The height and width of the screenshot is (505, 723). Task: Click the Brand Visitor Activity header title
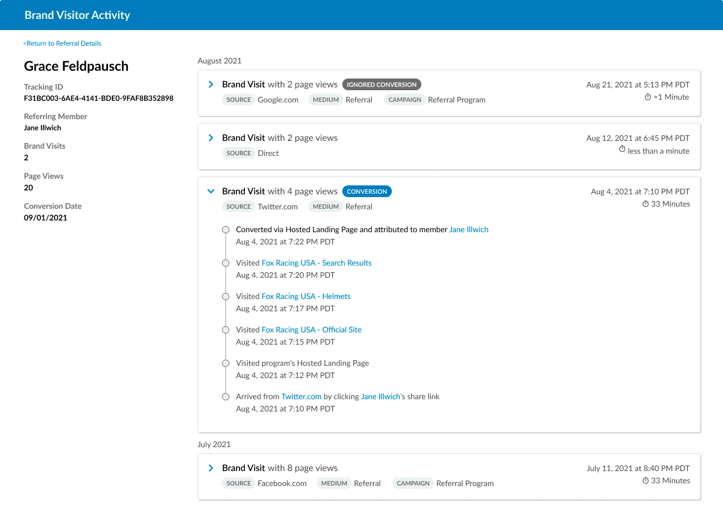point(77,15)
